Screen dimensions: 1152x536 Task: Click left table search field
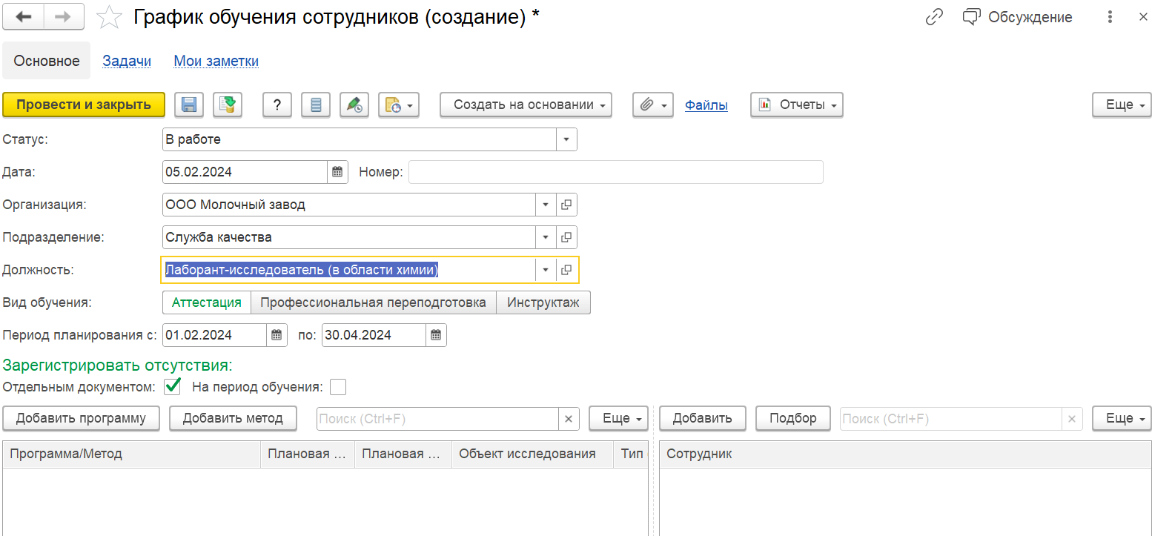point(437,419)
